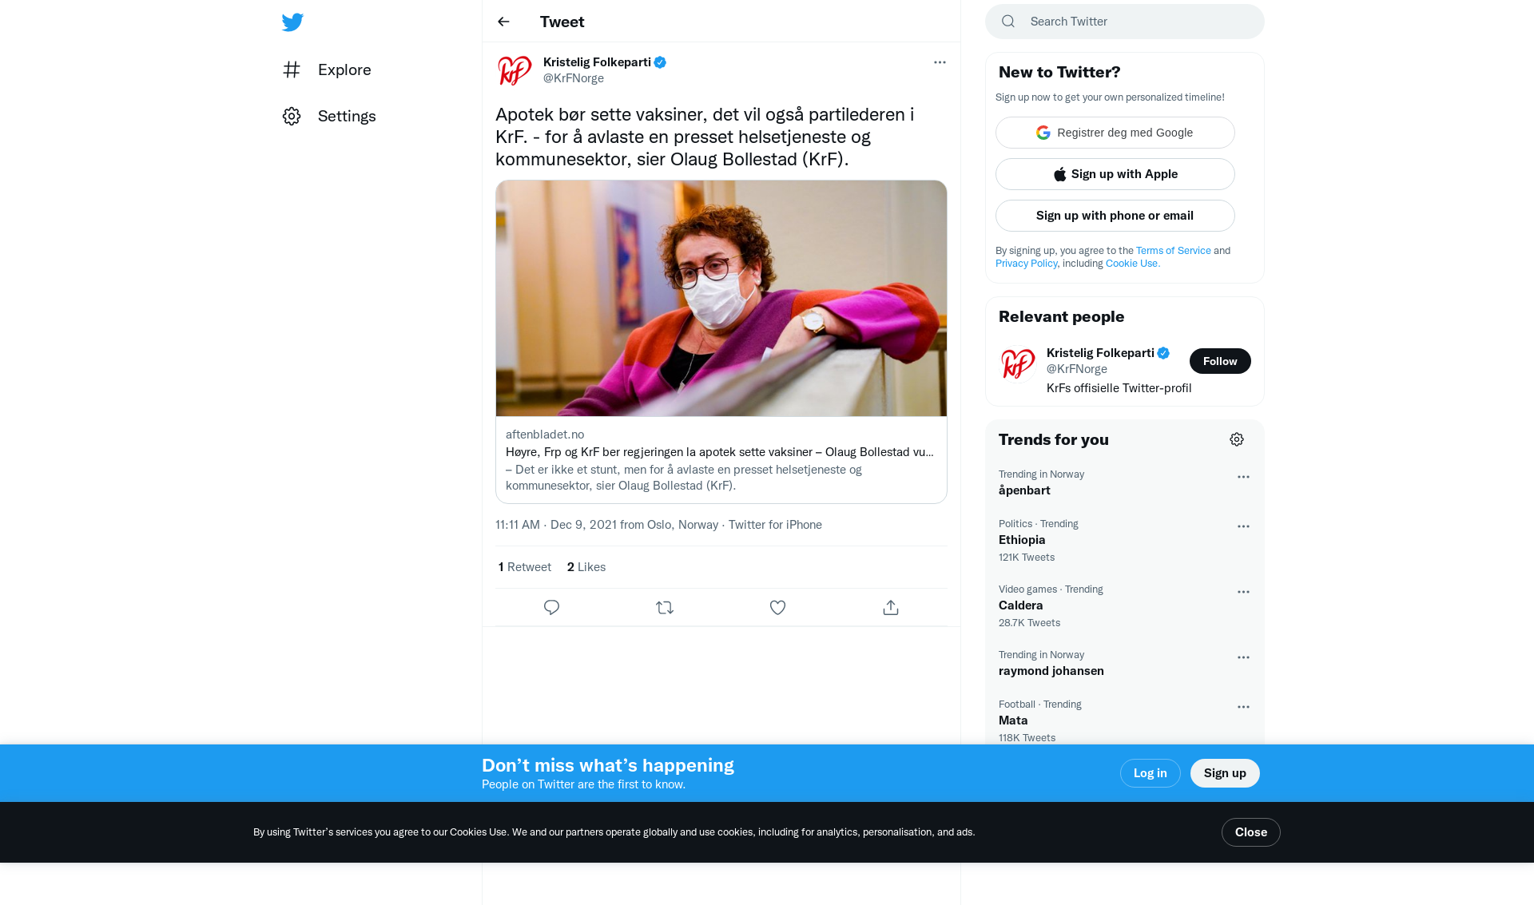This screenshot has width=1534, height=905.
Task: Open more options for Caldera trend
Action: click(1243, 592)
